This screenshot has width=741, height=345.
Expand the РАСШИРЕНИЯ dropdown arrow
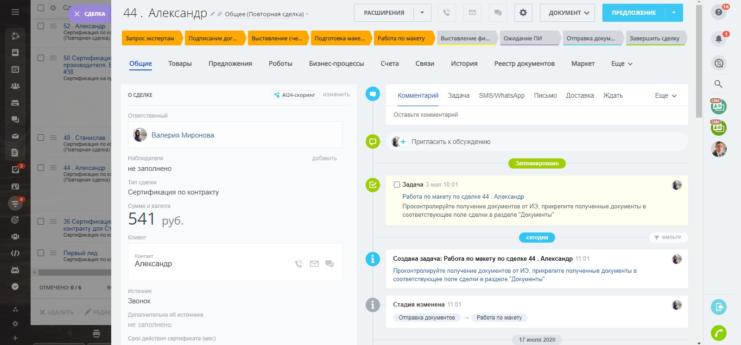(x=422, y=13)
